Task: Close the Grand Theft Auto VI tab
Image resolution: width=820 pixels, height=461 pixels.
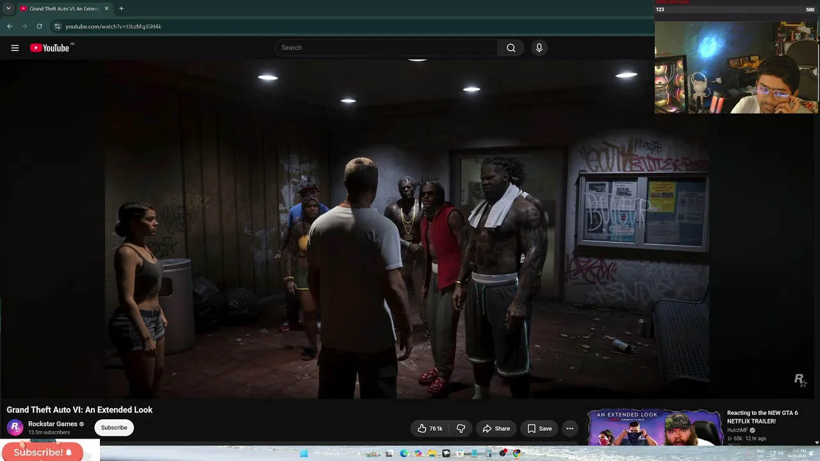Action: coord(107,8)
